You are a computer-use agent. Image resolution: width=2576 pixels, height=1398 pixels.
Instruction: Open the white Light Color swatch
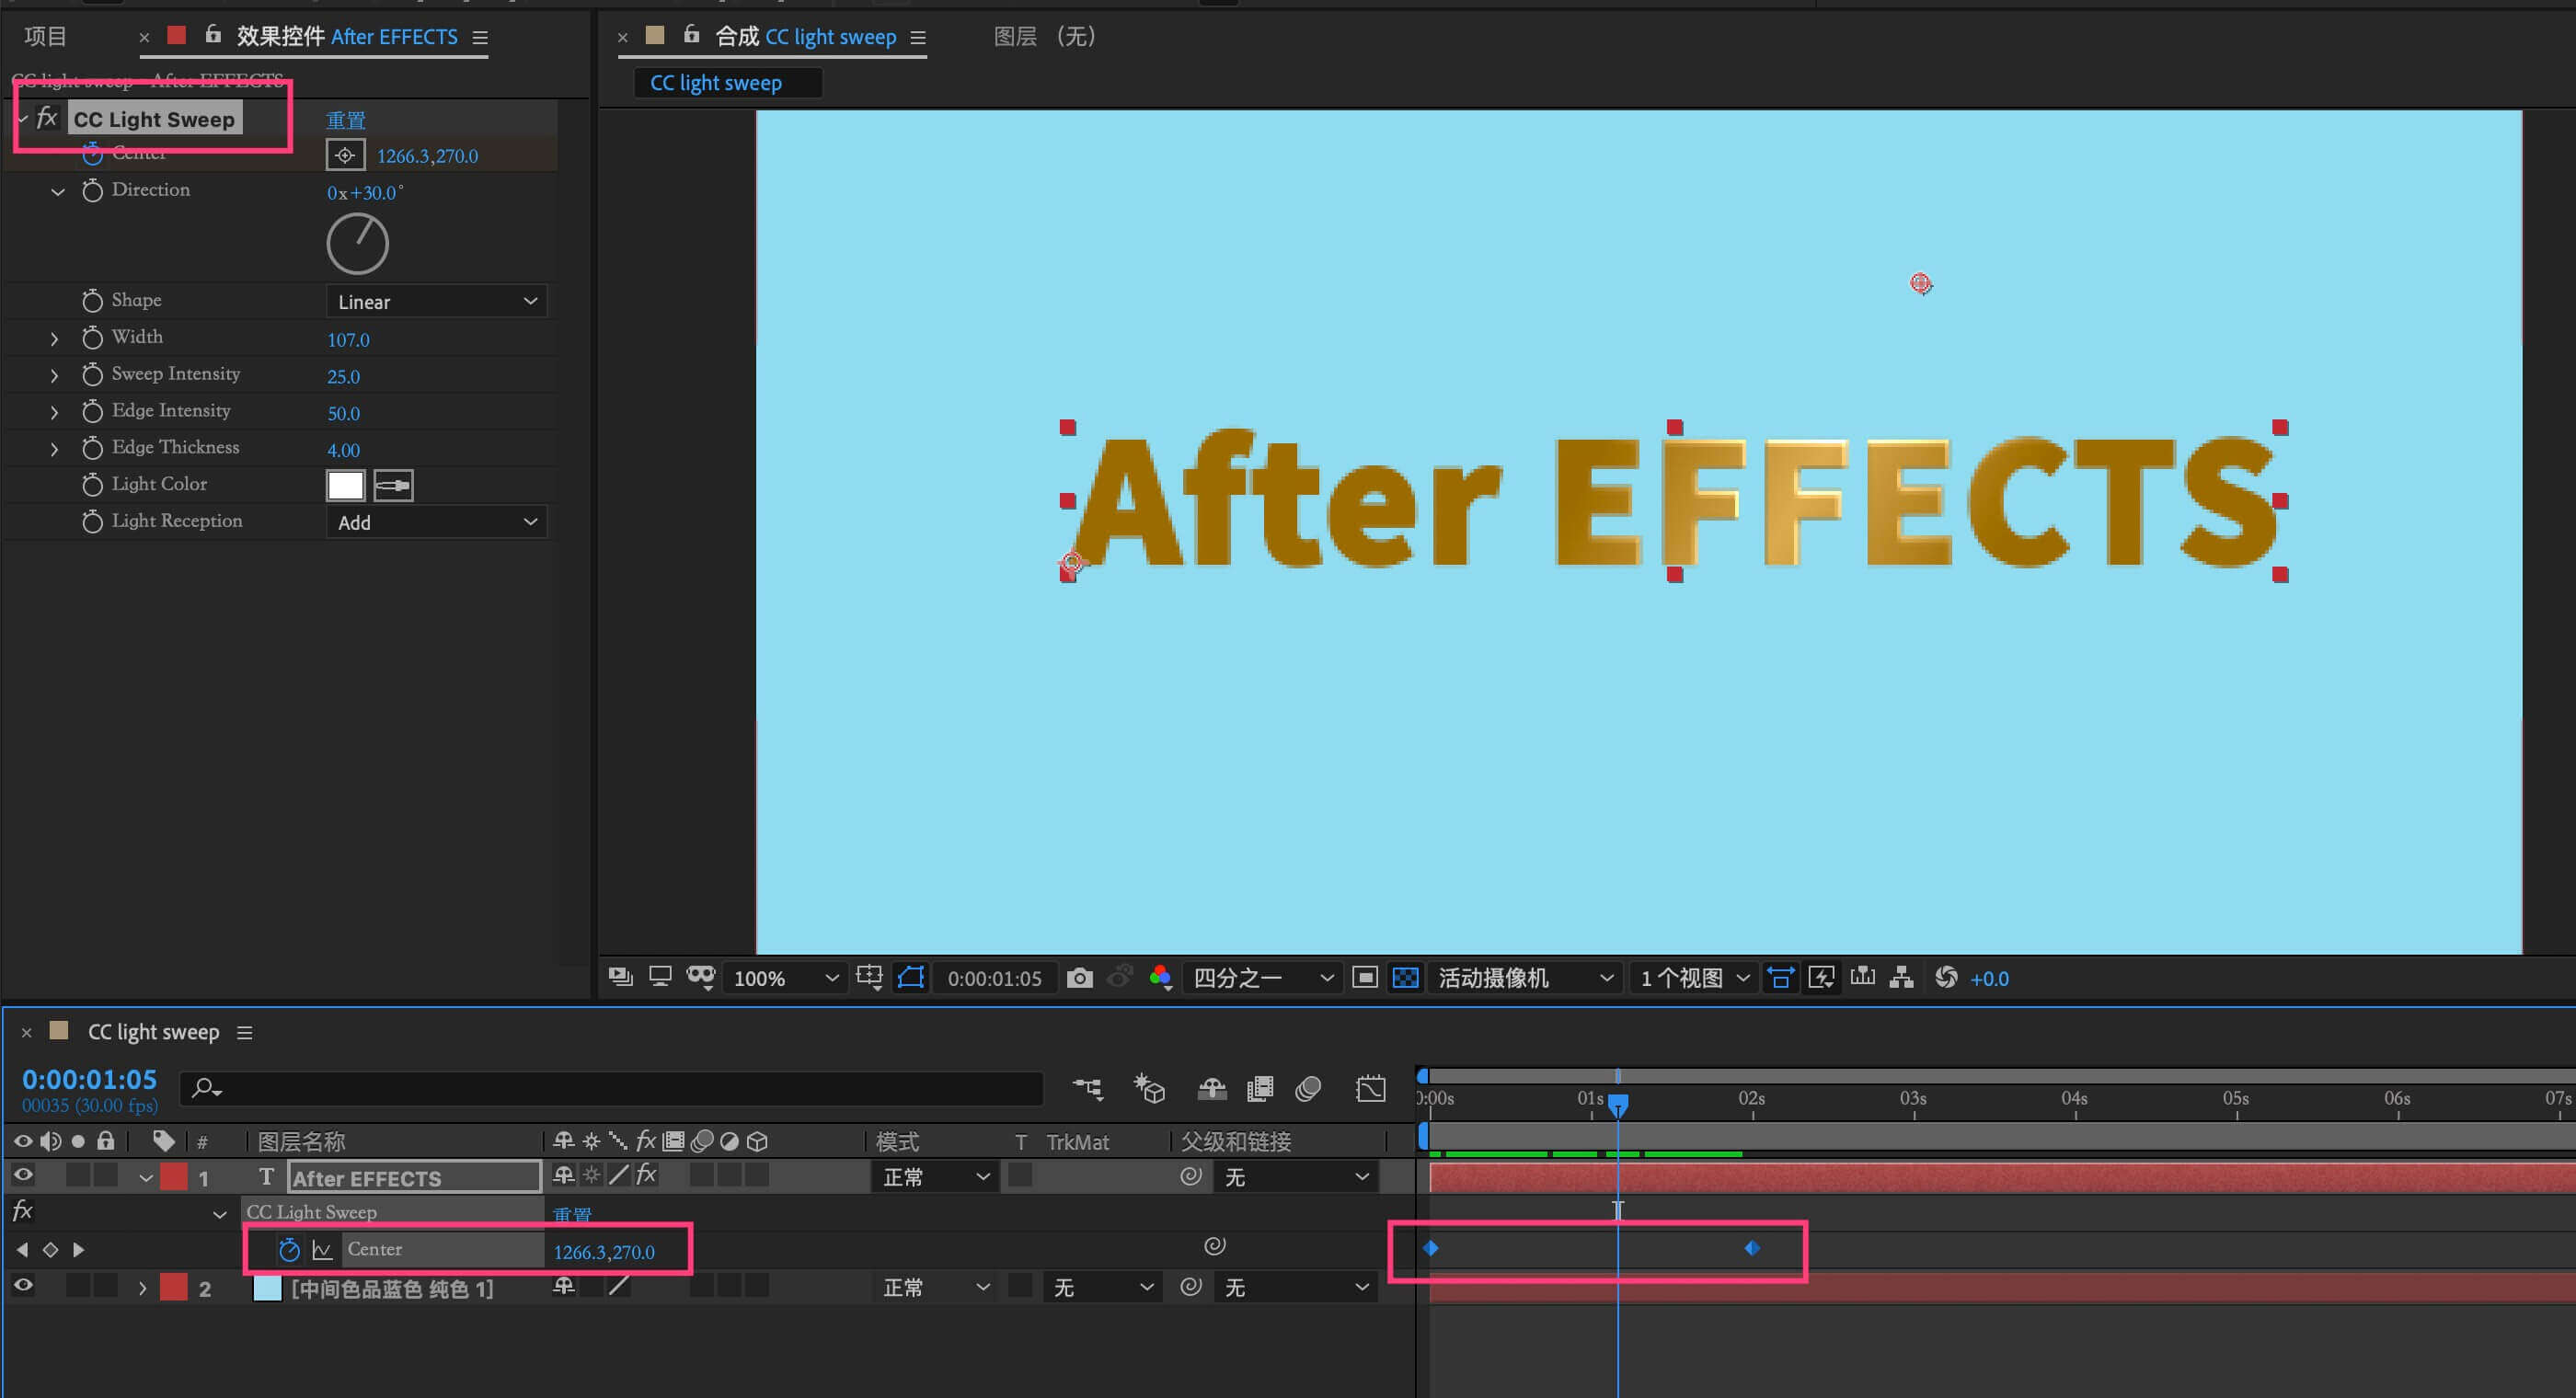pos(345,486)
